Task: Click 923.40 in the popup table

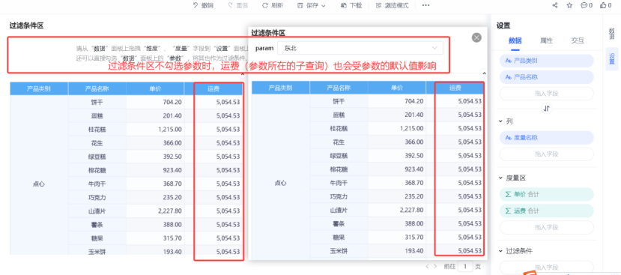Action: (x=397, y=169)
